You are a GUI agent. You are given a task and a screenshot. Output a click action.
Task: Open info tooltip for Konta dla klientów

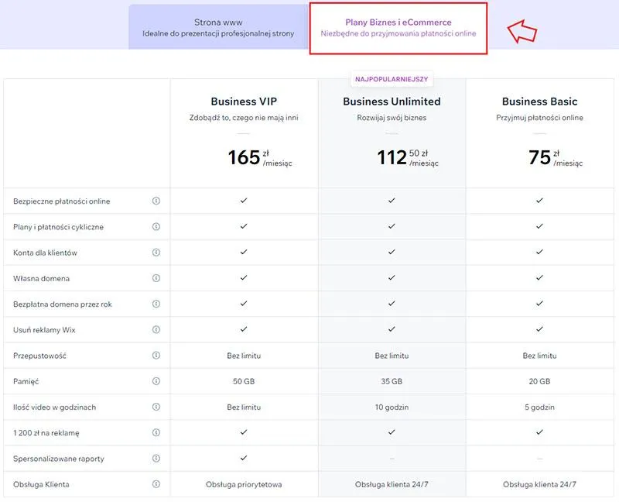coord(156,253)
